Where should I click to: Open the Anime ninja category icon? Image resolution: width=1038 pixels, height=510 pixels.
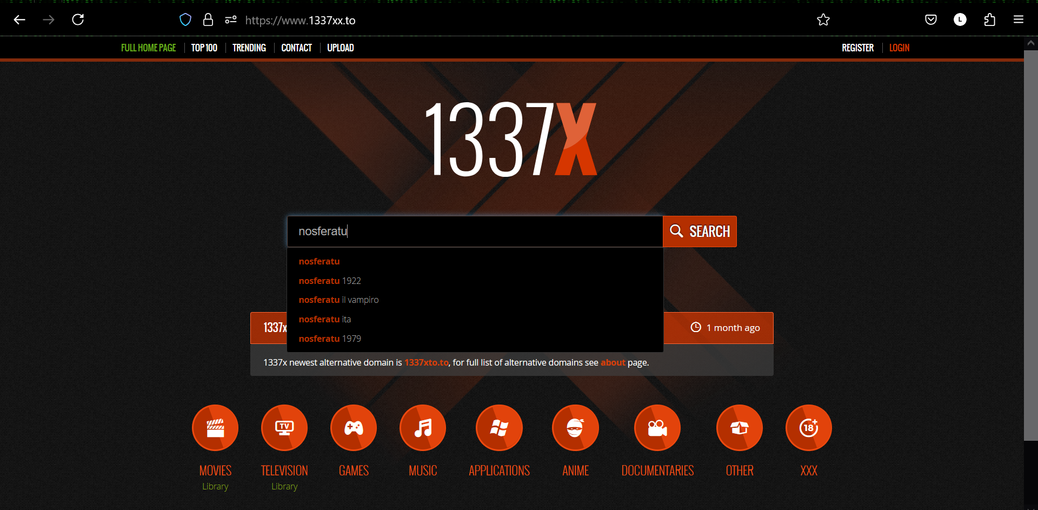tap(575, 428)
